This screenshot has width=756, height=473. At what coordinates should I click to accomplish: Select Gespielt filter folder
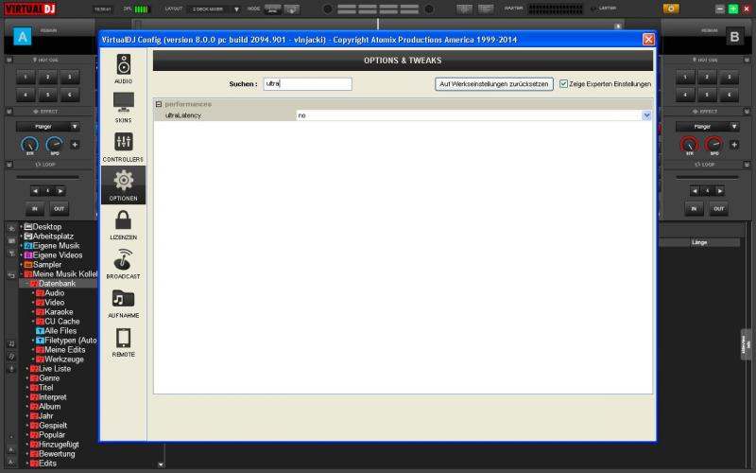(53, 426)
